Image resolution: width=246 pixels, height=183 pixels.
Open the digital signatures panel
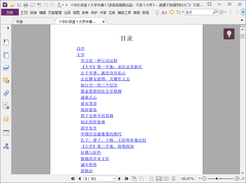click(x=6, y=106)
